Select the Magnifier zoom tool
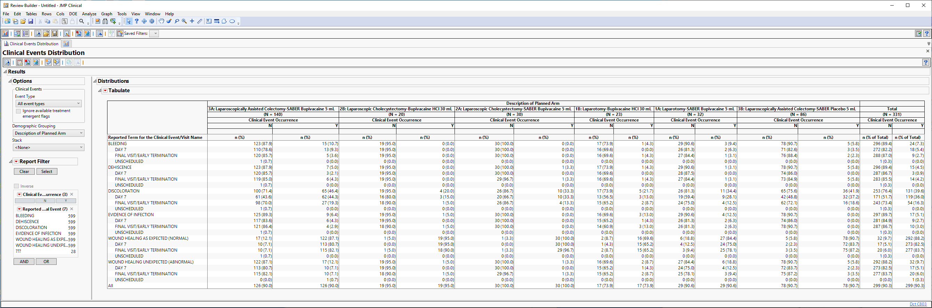Viewport: 932px width, 308px height. pyautogui.click(x=184, y=21)
